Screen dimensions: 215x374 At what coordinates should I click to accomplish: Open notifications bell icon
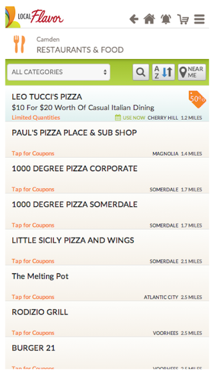[x=166, y=19]
